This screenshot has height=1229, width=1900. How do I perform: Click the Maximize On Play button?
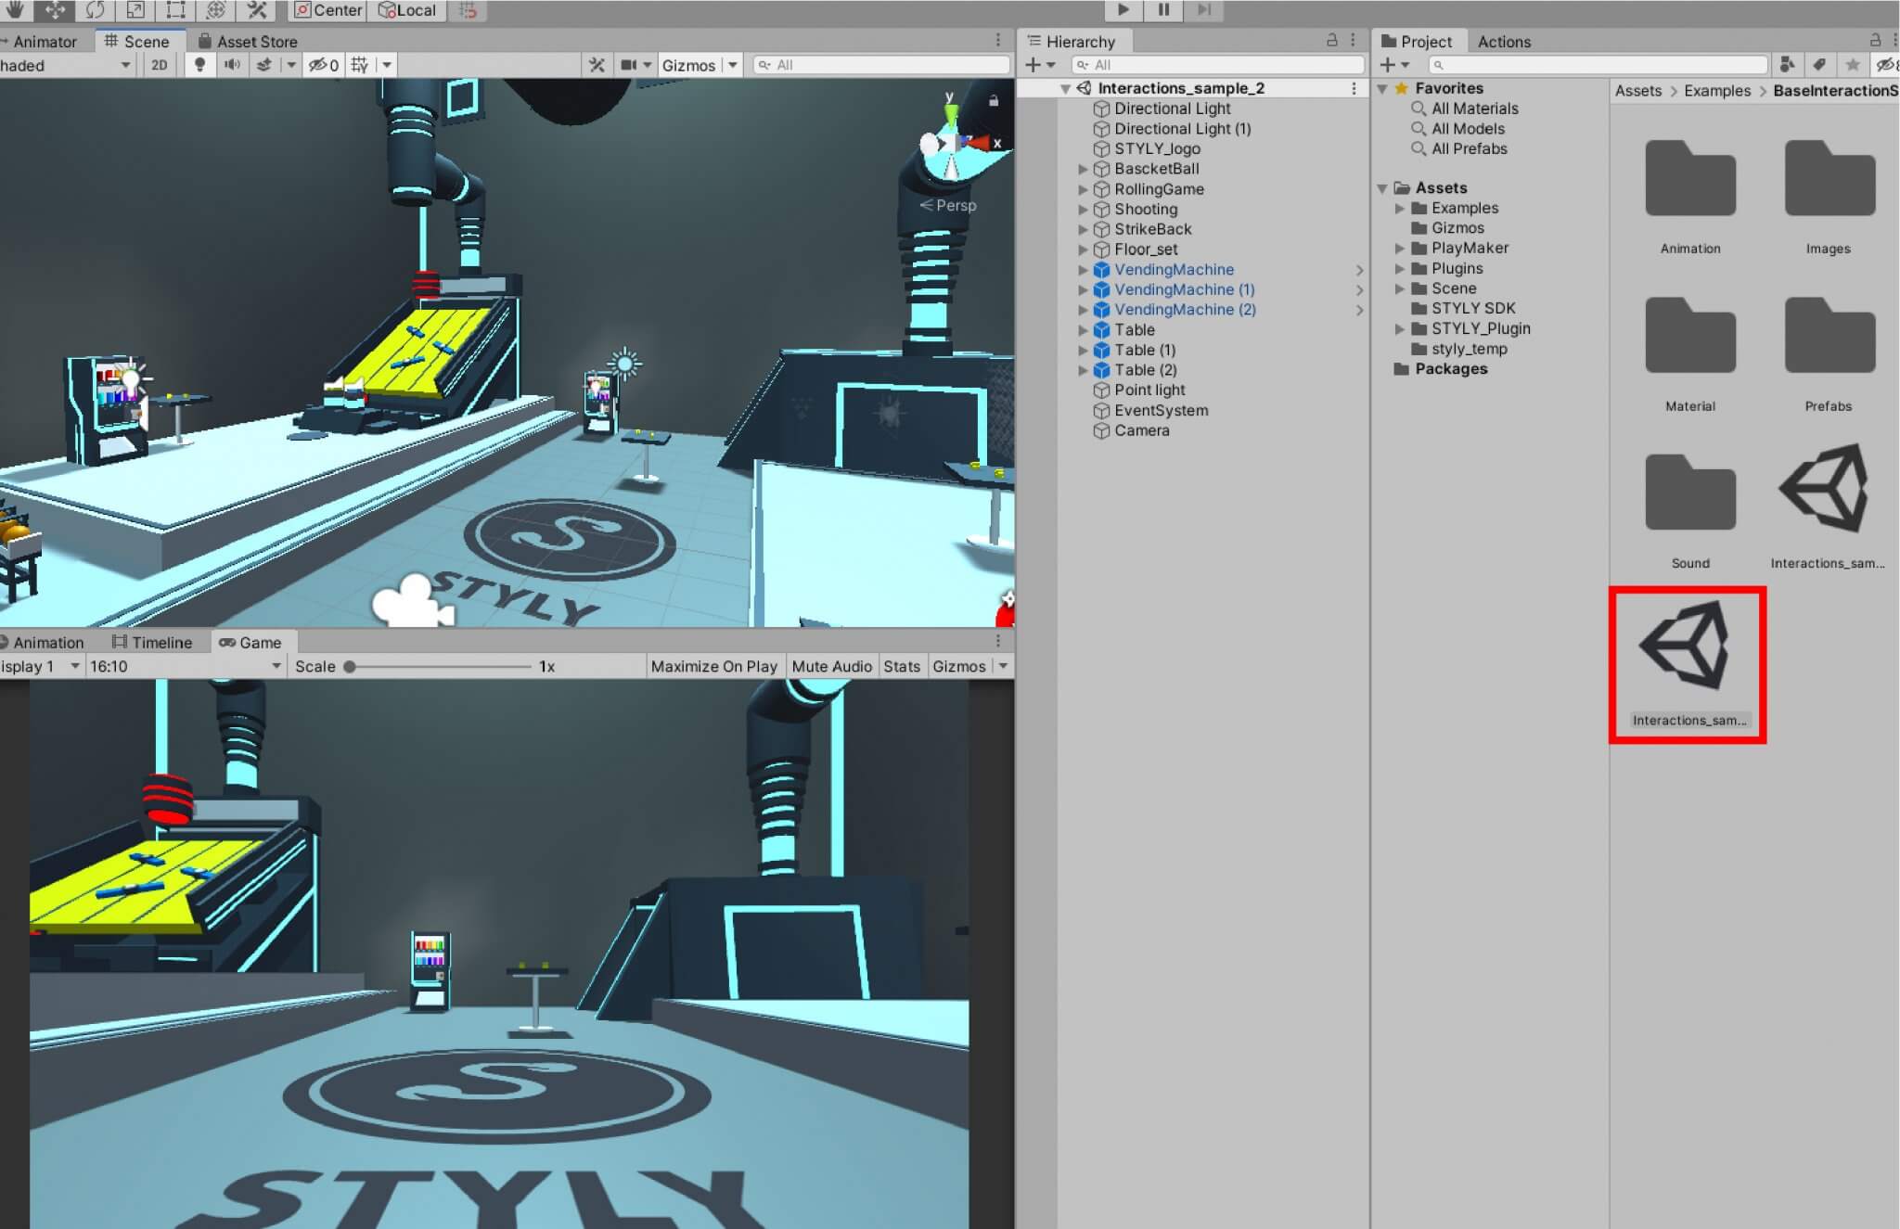click(x=713, y=666)
